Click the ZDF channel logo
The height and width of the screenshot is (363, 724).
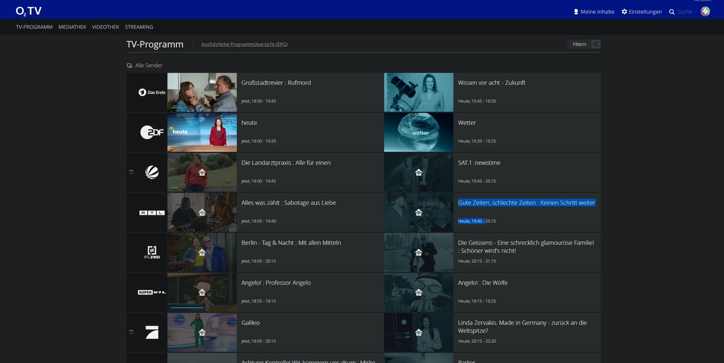pyautogui.click(x=152, y=132)
